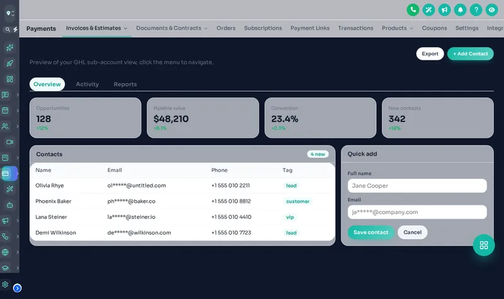The image size is (504, 299).
Task: Select the Olivia Rhye contact name
Action: (50, 186)
